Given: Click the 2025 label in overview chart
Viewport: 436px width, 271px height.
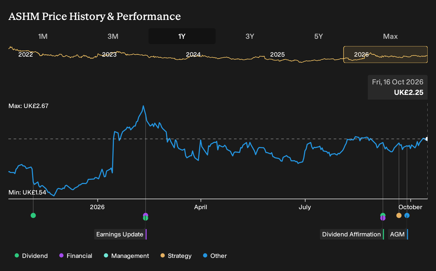Looking at the screenshot, I should click(277, 55).
